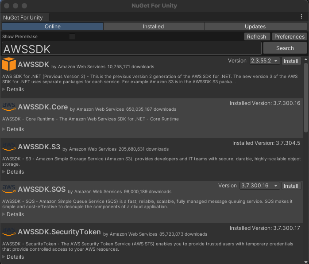This screenshot has width=309, height=264.
Task: Click the AWSSDK.SecurityToken package title
Action: tap(59, 232)
